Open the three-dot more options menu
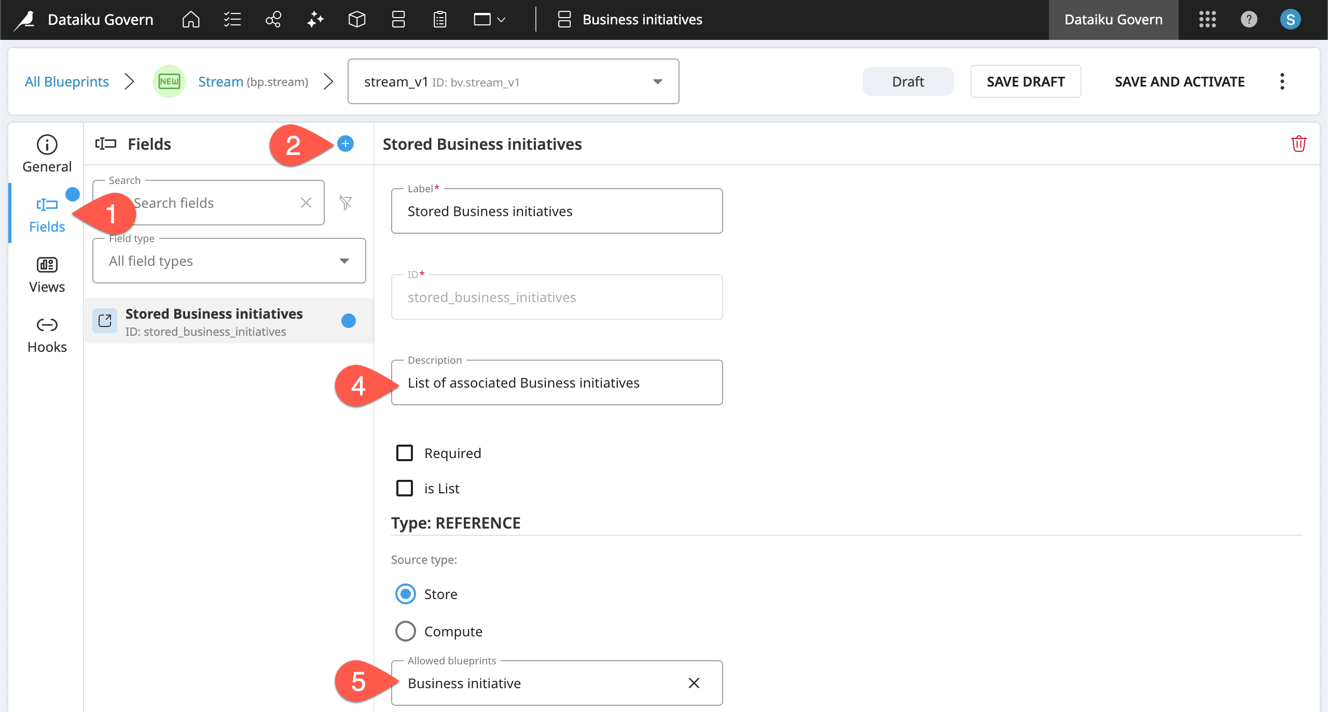1328x712 pixels. [x=1282, y=81]
